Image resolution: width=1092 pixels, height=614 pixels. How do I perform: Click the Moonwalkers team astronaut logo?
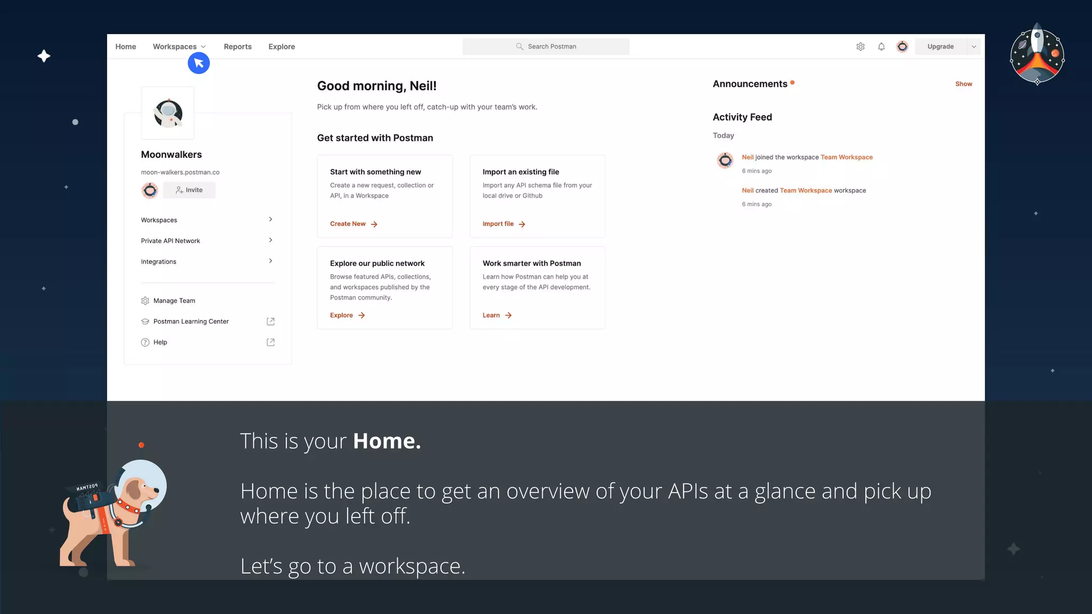[168, 113]
